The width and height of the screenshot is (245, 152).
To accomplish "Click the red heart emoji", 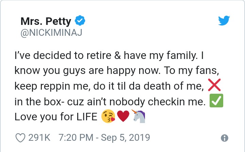I will [123, 116].
